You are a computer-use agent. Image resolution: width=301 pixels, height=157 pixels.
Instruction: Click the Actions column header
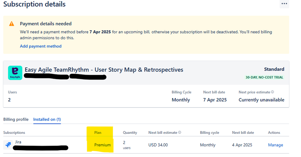tap(274, 132)
